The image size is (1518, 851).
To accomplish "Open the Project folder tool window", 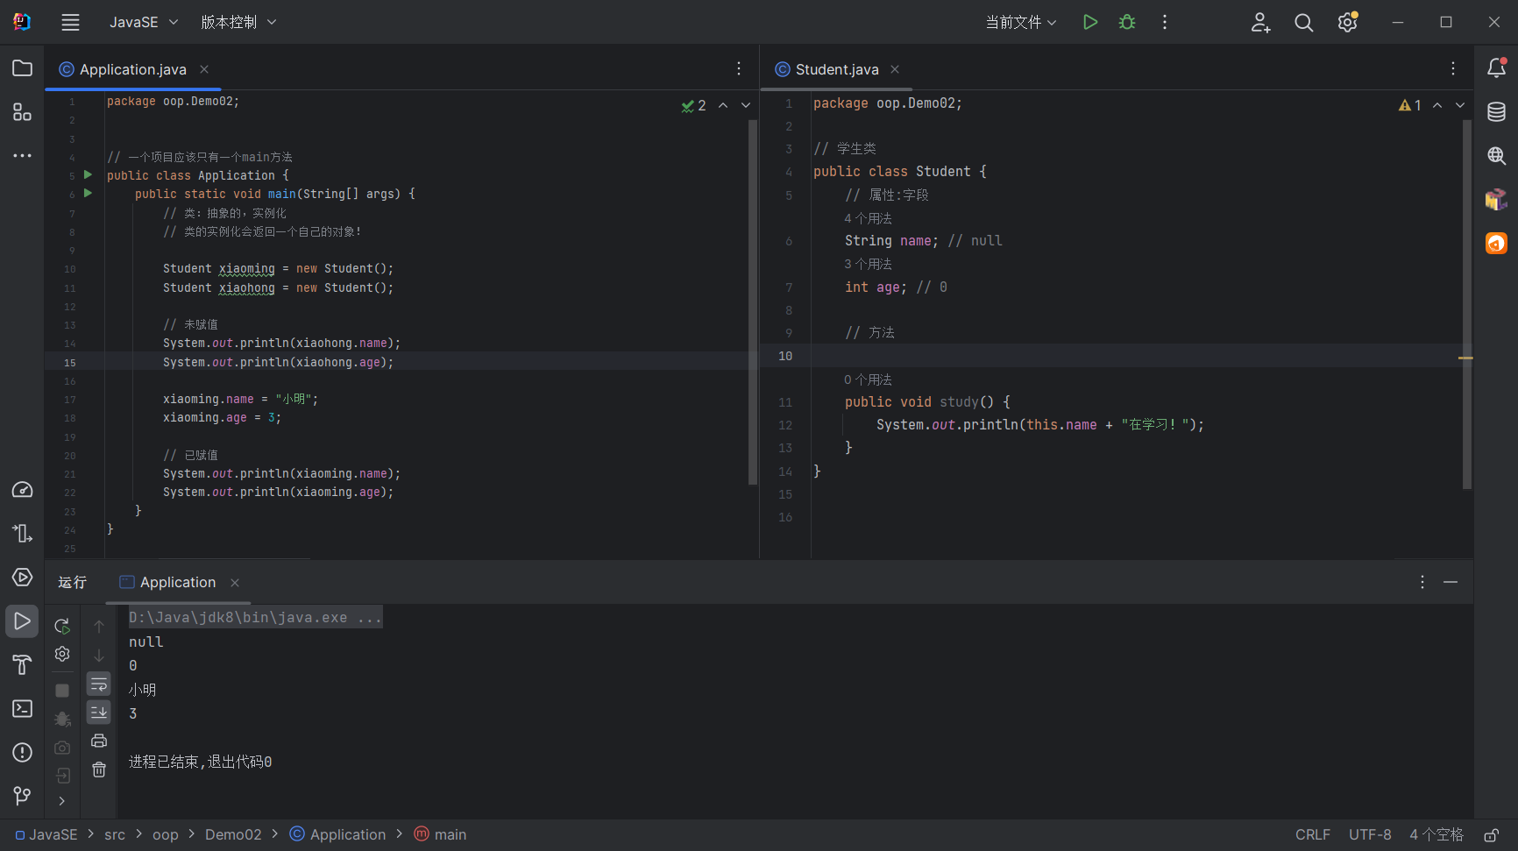I will tap(22, 68).
